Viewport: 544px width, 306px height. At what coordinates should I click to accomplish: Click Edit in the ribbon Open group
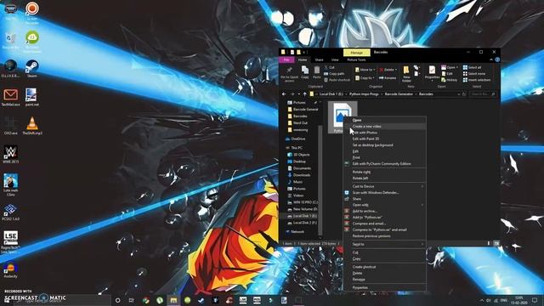(447, 74)
